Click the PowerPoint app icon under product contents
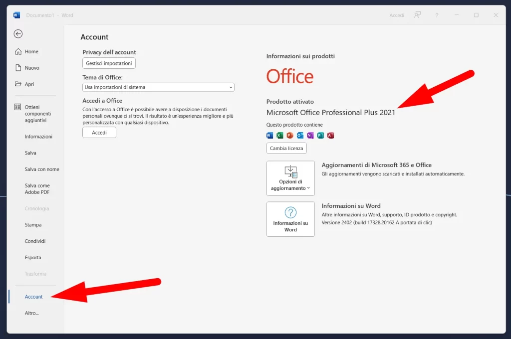Screen dimensions: 511x339 (290, 136)
